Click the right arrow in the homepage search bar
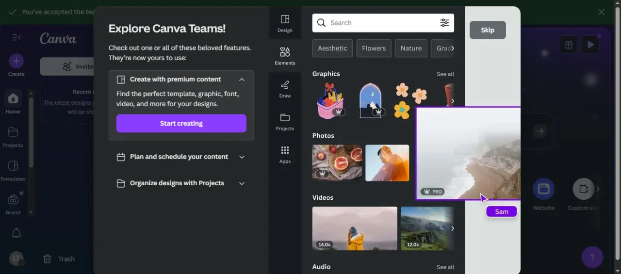The width and height of the screenshot is (621, 274). 540,131
